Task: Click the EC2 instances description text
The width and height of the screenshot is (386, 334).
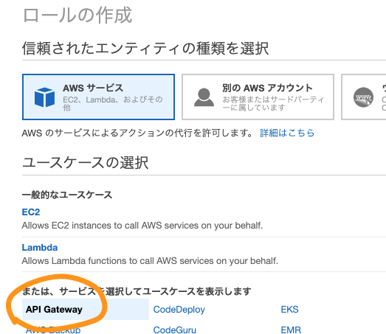Action: (142, 226)
